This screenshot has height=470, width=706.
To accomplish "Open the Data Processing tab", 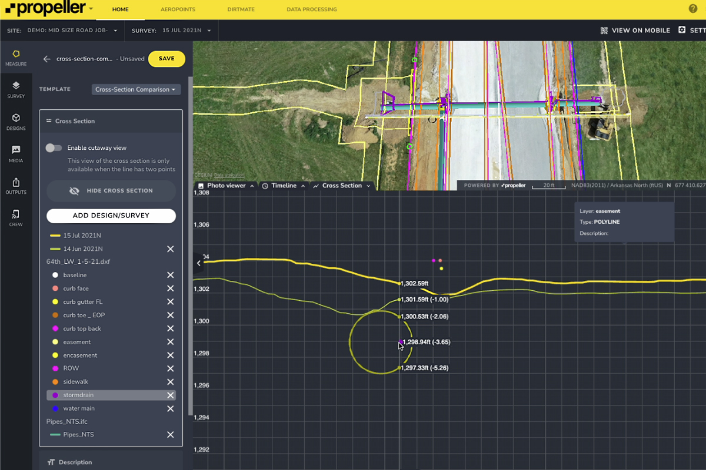I will pyautogui.click(x=311, y=9).
